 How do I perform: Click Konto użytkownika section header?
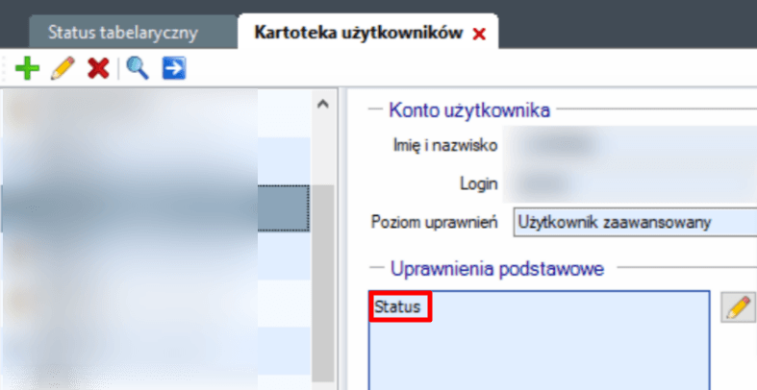[x=469, y=110]
